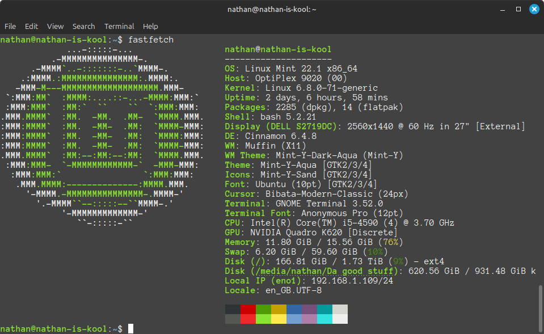Click the Packages '2285 (dpkg)' line
Image resolution: width=544 pixels, height=334 pixels.
click(x=314, y=108)
